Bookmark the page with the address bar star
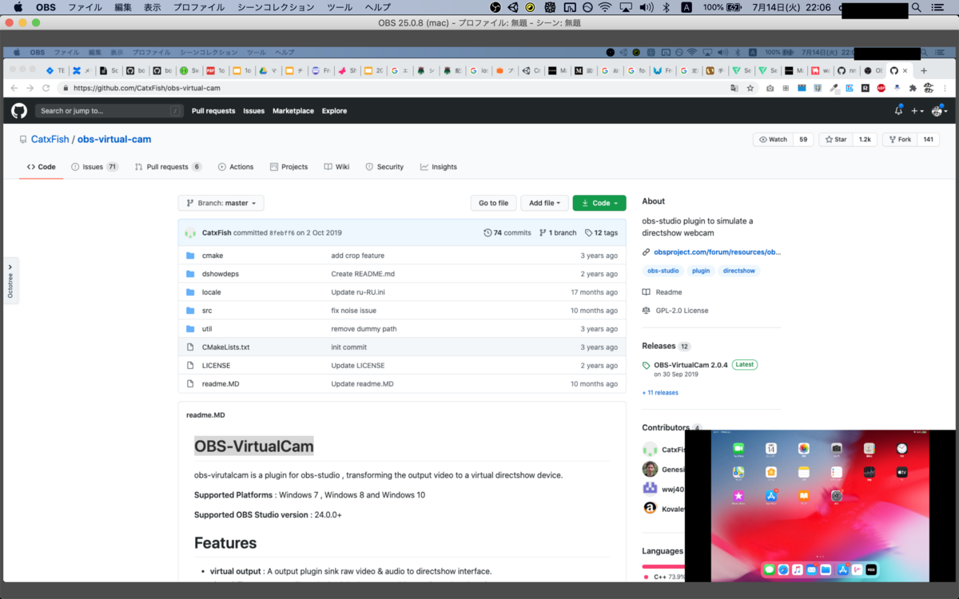This screenshot has width=959, height=599. pos(750,88)
